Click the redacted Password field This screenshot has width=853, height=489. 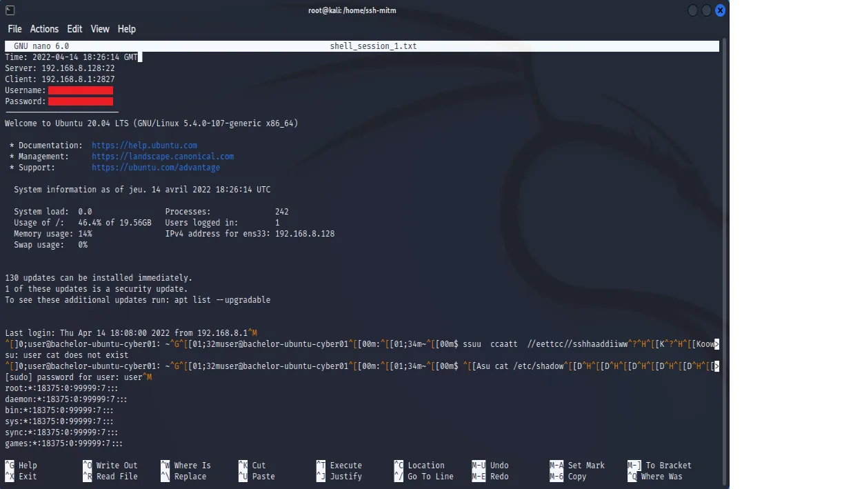click(x=81, y=101)
